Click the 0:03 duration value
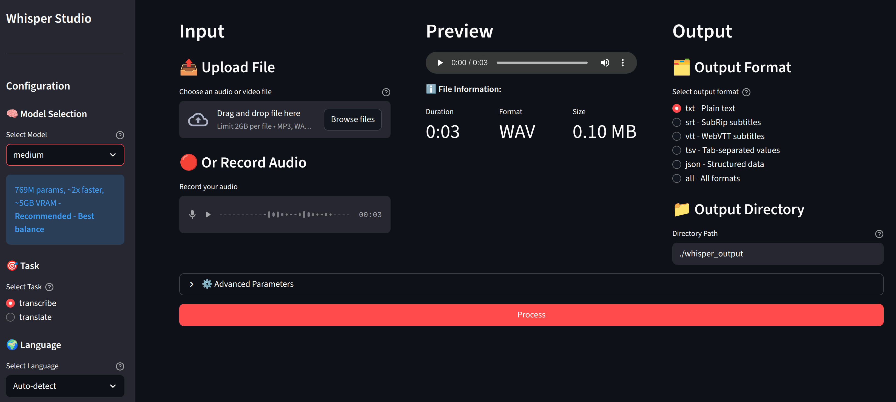896x402 pixels. 443,132
